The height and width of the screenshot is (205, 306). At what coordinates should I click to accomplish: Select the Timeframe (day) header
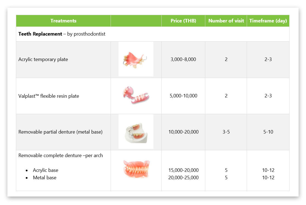click(x=268, y=21)
